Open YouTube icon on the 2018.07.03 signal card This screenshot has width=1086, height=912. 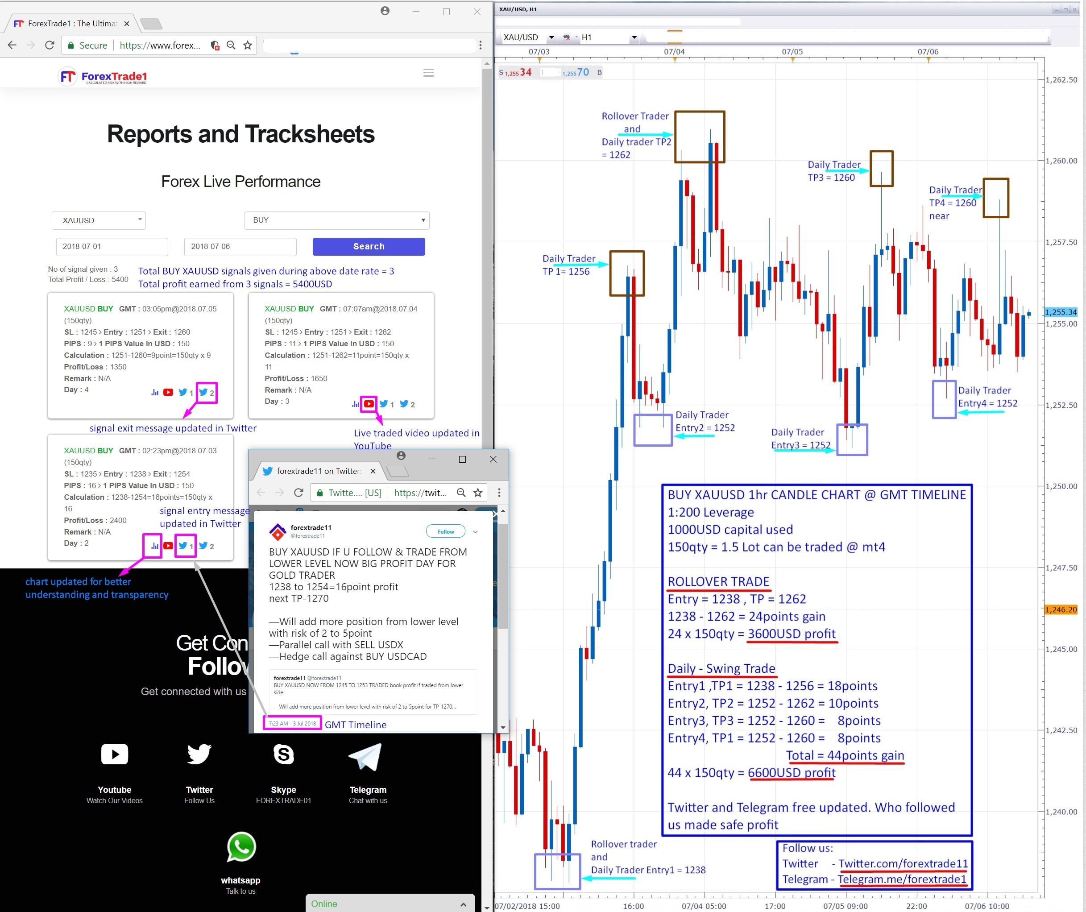point(168,545)
